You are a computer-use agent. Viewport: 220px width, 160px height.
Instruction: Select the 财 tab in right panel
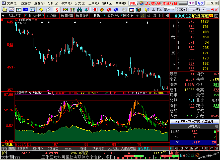pos(181,148)
